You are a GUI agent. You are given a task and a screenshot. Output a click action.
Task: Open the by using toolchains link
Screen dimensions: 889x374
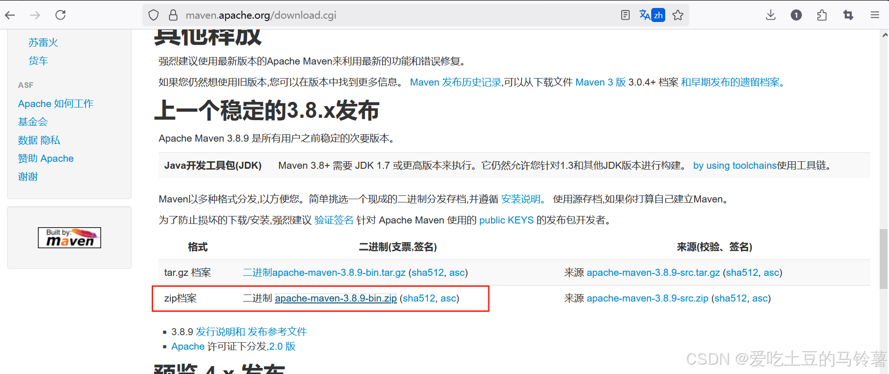tap(735, 165)
